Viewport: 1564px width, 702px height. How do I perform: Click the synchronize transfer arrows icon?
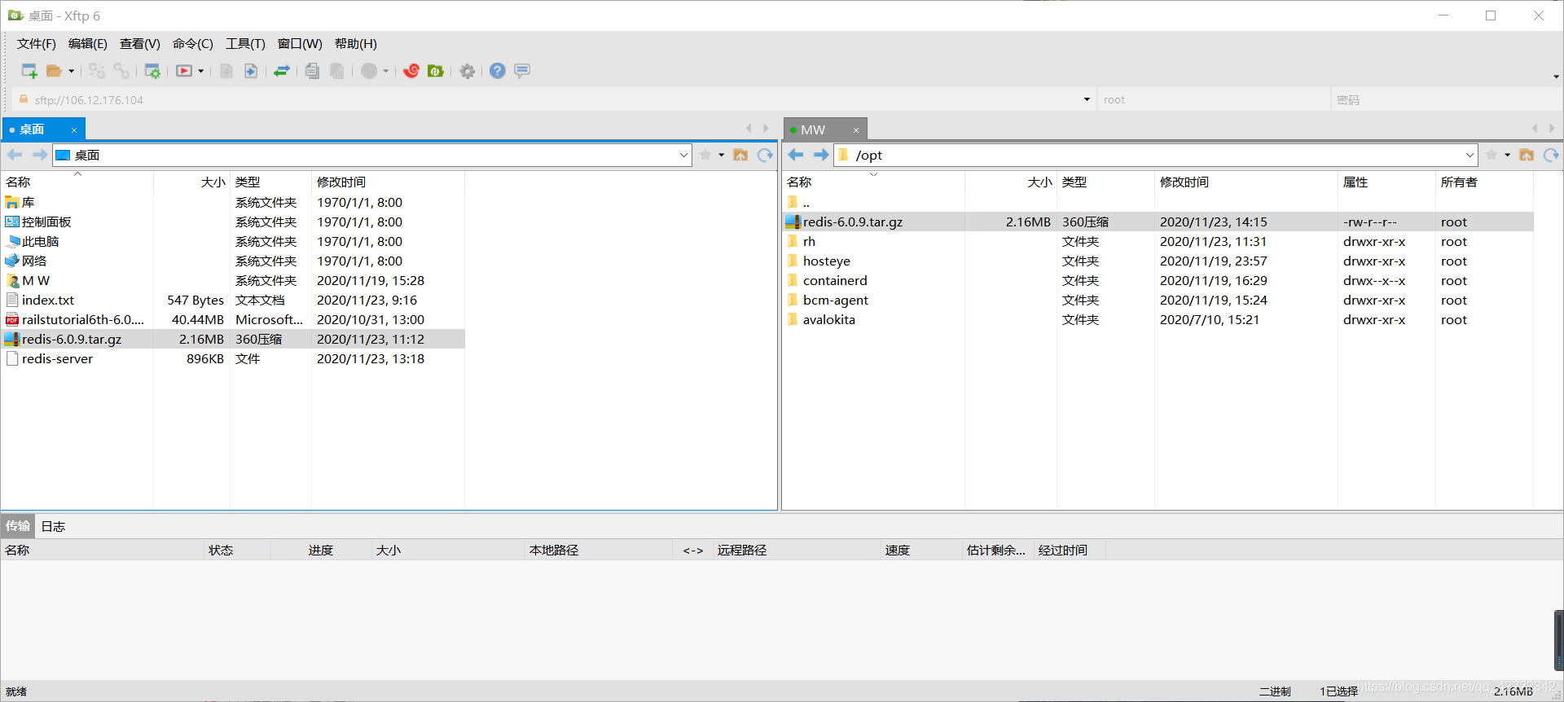tap(282, 71)
